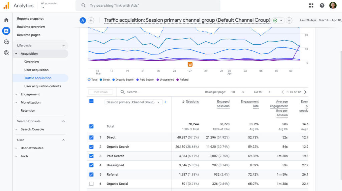Collapse the Acquisition tree node
The width and height of the screenshot is (342, 191).
16,54
